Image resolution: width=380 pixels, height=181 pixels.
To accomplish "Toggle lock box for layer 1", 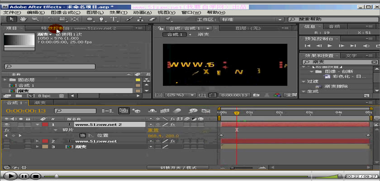I will [x=28, y=124].
